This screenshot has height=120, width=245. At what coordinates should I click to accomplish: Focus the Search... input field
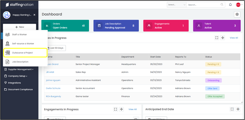[203, 5]
